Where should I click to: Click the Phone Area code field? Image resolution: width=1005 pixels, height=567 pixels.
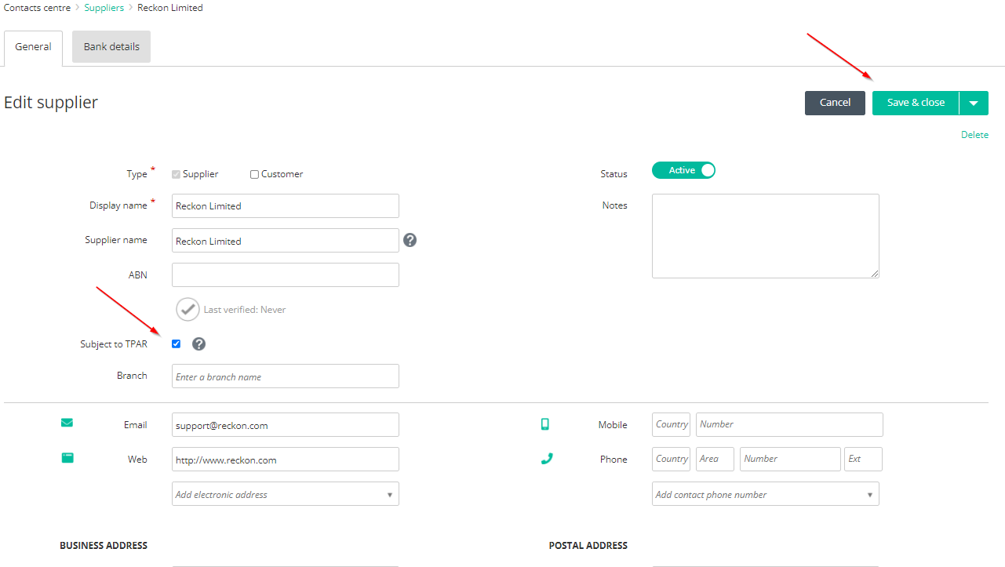point(715,459)
